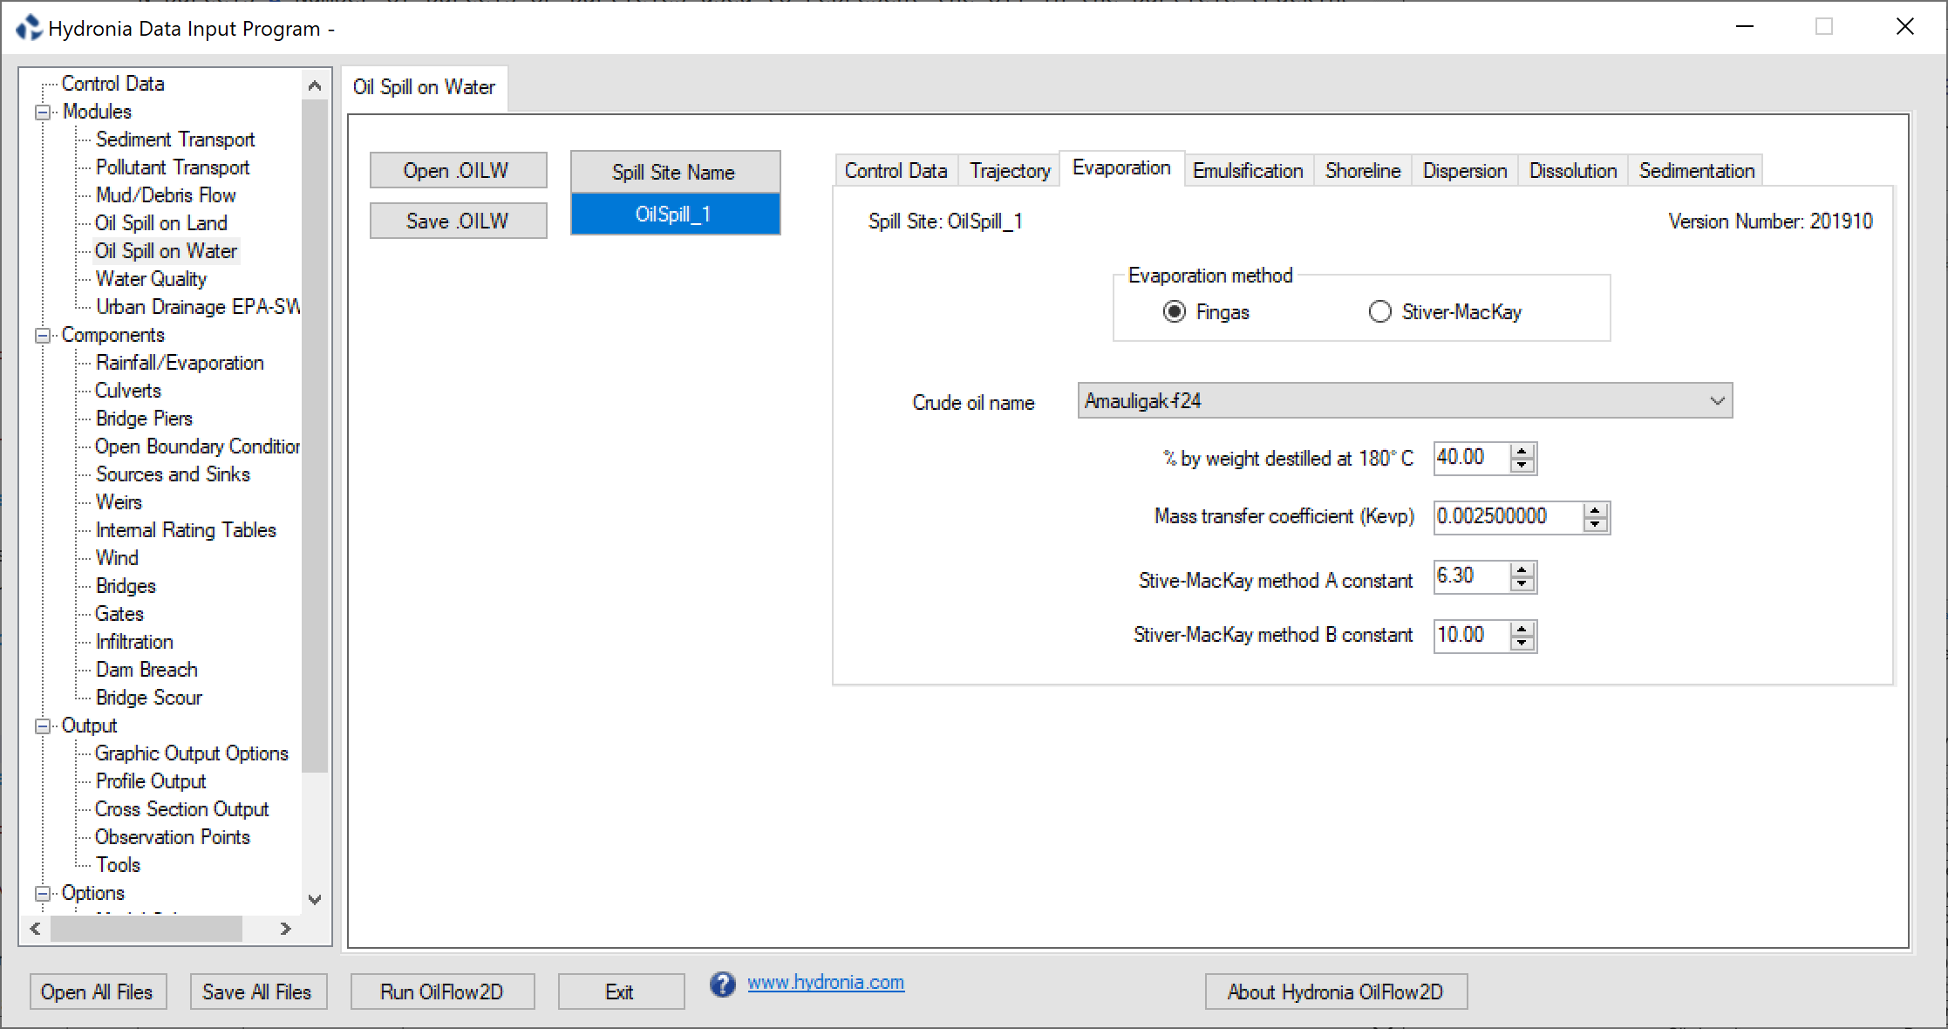
Task: Select Sources and Sinks in the tree
Action: (173, 474)
